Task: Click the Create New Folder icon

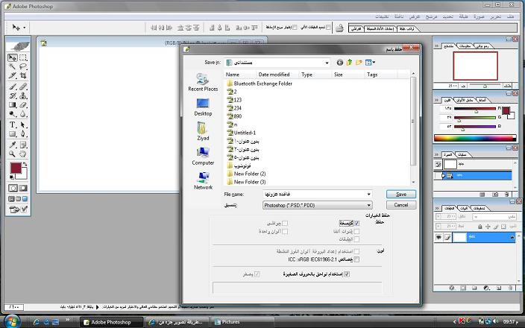Action: [x=359, y=63]
